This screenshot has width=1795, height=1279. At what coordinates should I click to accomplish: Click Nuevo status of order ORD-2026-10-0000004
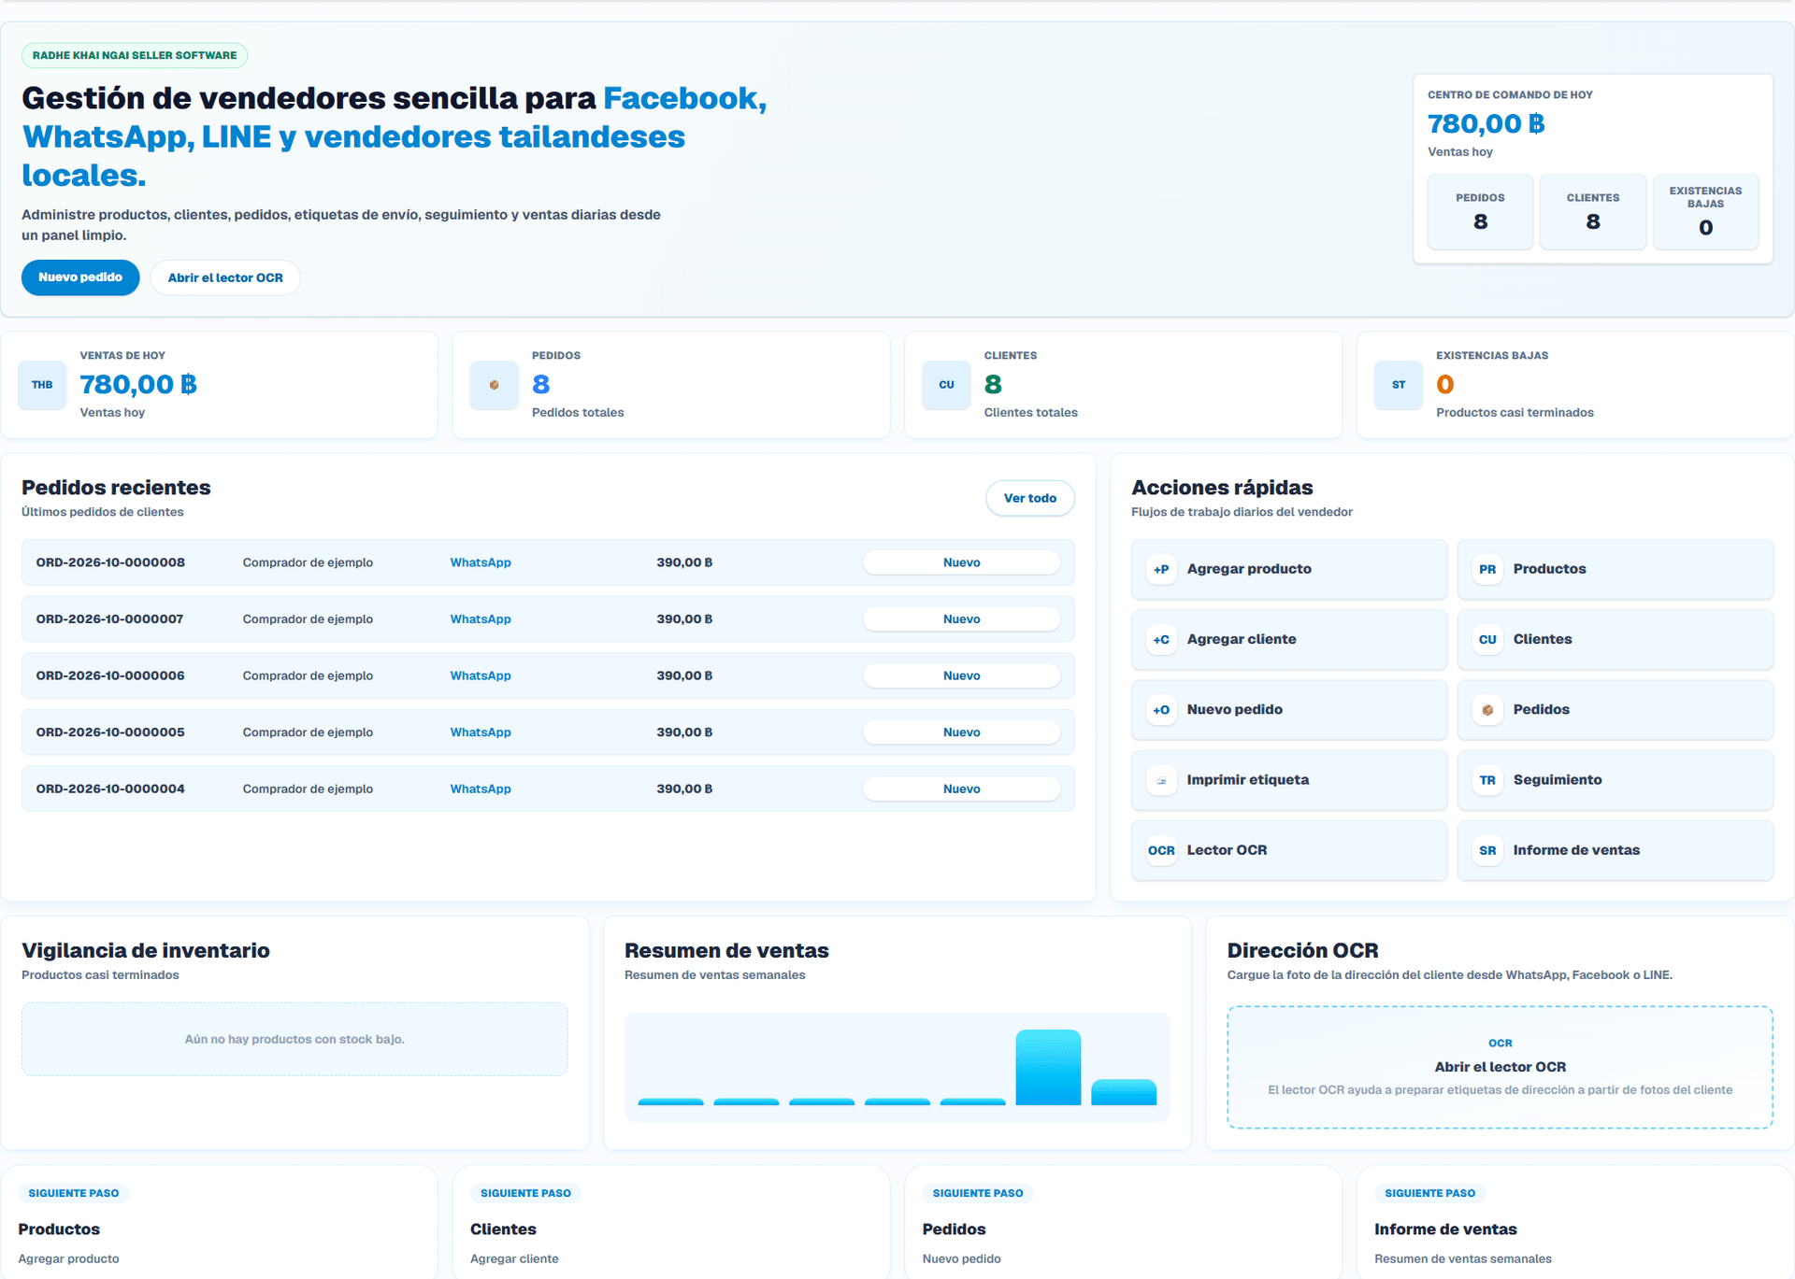pyautogui.click(x=961, y=789)
